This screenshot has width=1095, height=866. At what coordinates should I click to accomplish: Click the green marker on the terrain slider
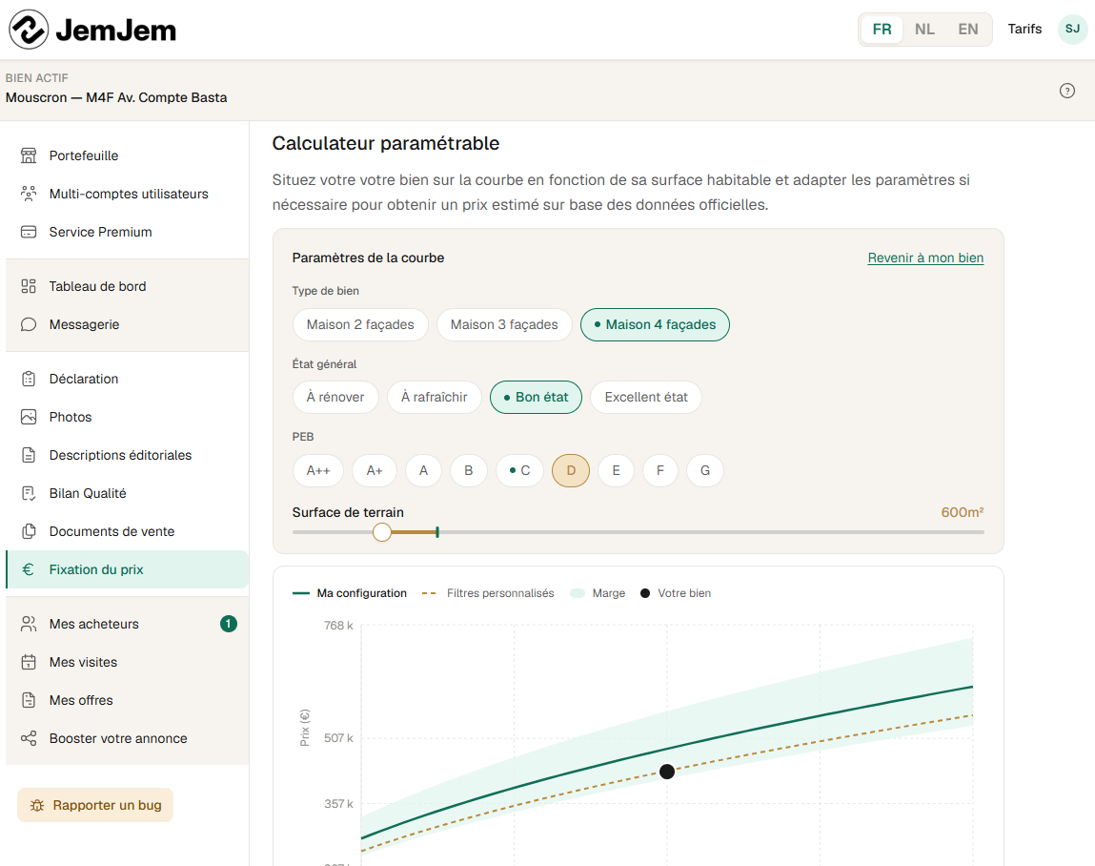[437, 532]
